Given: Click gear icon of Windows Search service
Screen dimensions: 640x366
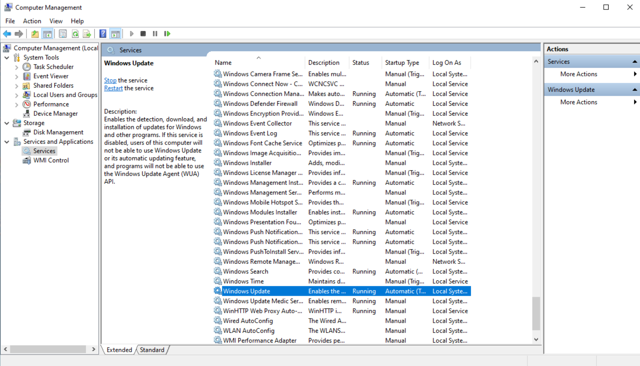Looking at the screenshot, I should pos(218,271).
